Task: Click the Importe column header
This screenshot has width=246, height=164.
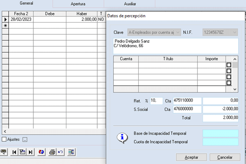Action: click(x=211, y=59)
